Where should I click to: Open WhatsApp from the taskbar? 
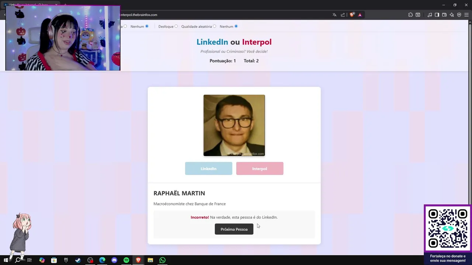click(x=162, y=260)
